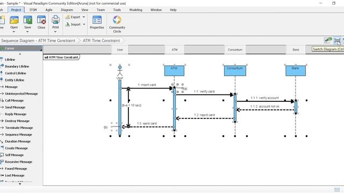Click the sd ATM Time Constraint frame label
344x193 pixels.
click(x=61, y=57)
